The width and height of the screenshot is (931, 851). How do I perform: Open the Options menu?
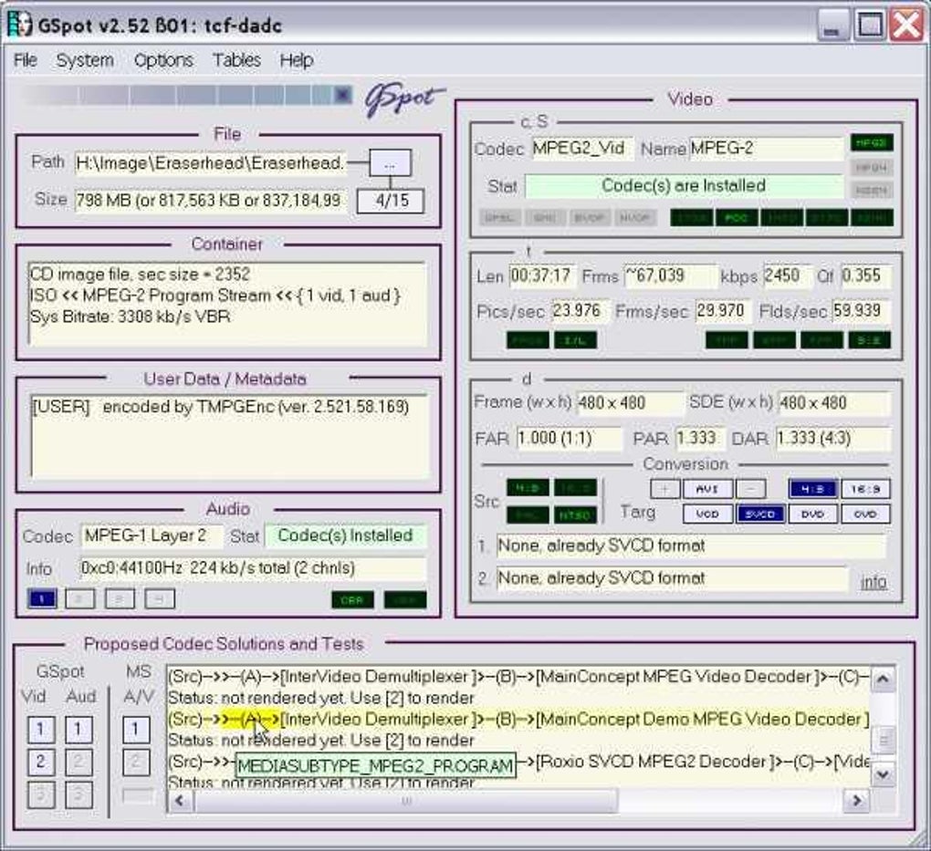(163, 60)
